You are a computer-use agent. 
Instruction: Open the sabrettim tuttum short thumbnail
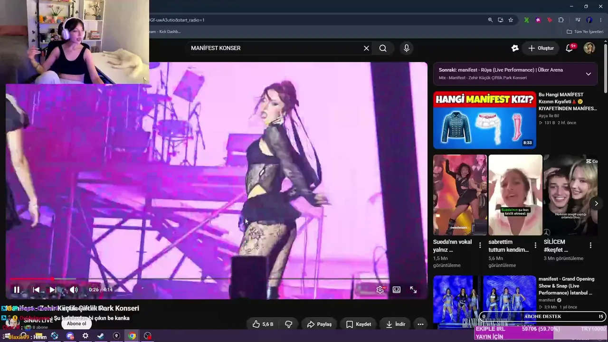[515, 195]
